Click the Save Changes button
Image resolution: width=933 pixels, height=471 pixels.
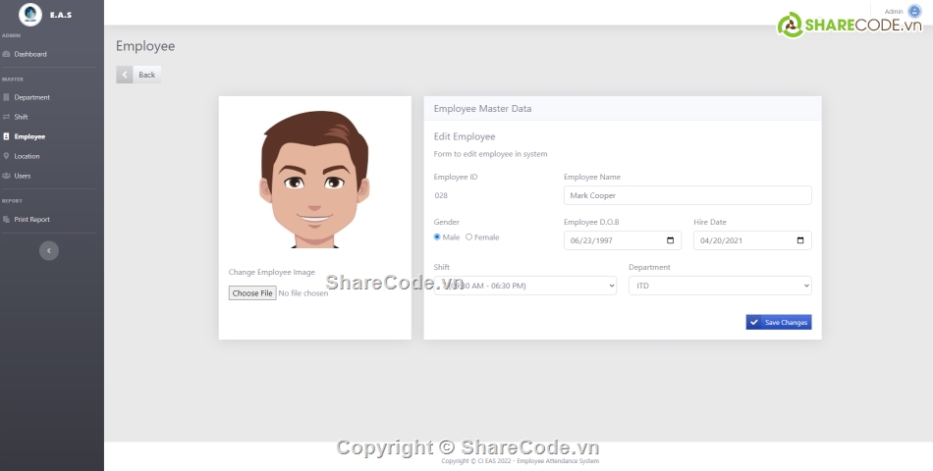778,322
